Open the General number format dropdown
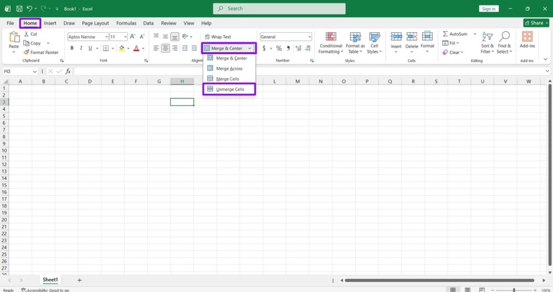 (309, 37)
